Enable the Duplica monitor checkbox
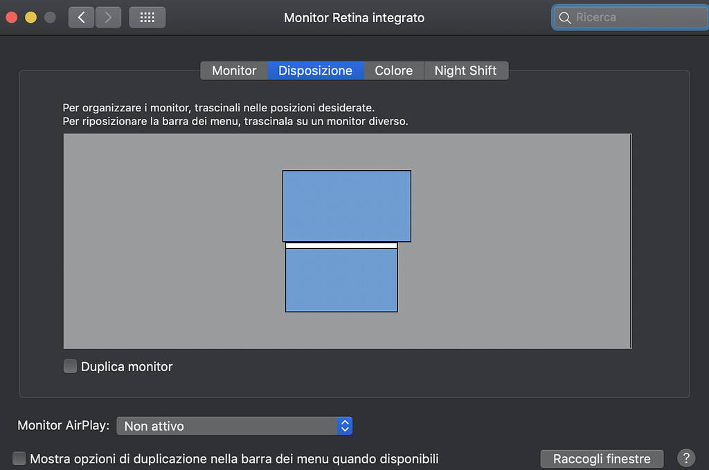The height and width of the screenshot is (470, 709). tap(70, 366)
